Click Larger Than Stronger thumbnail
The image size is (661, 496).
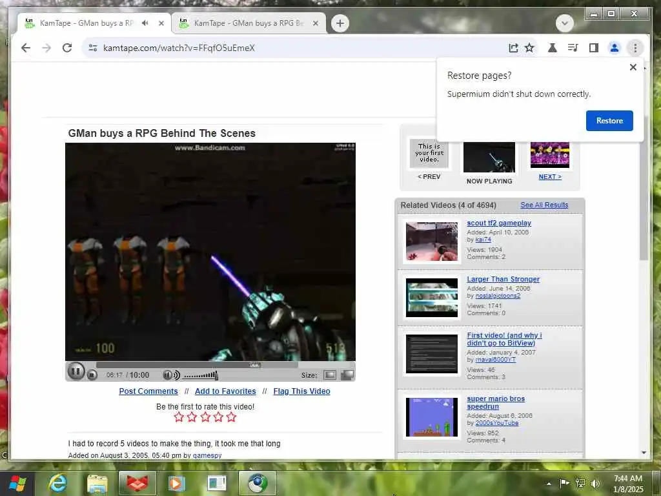click(x=431, y=298)
